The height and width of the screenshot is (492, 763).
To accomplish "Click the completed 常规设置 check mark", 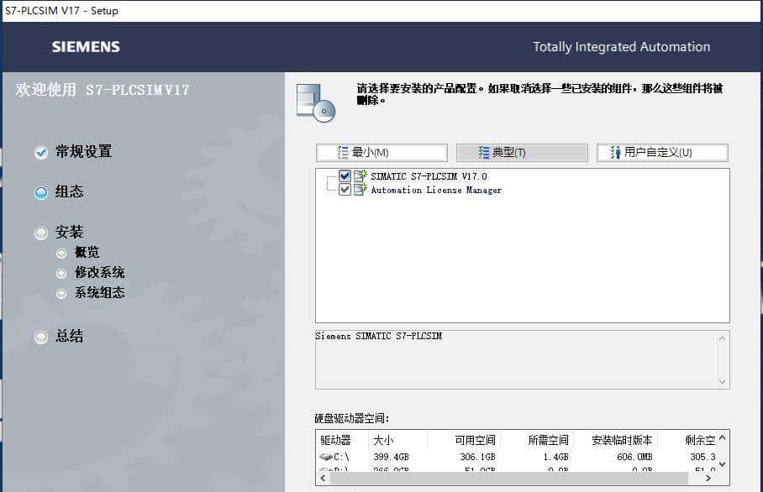I will pyautogui.click(x=41, y=152).
